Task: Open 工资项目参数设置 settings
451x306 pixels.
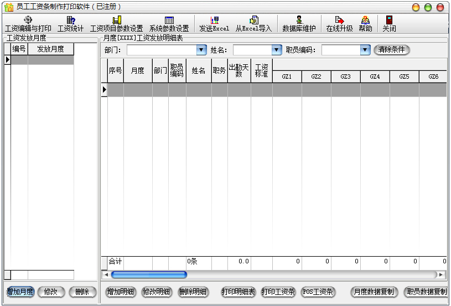Action: tap(116, 23)
